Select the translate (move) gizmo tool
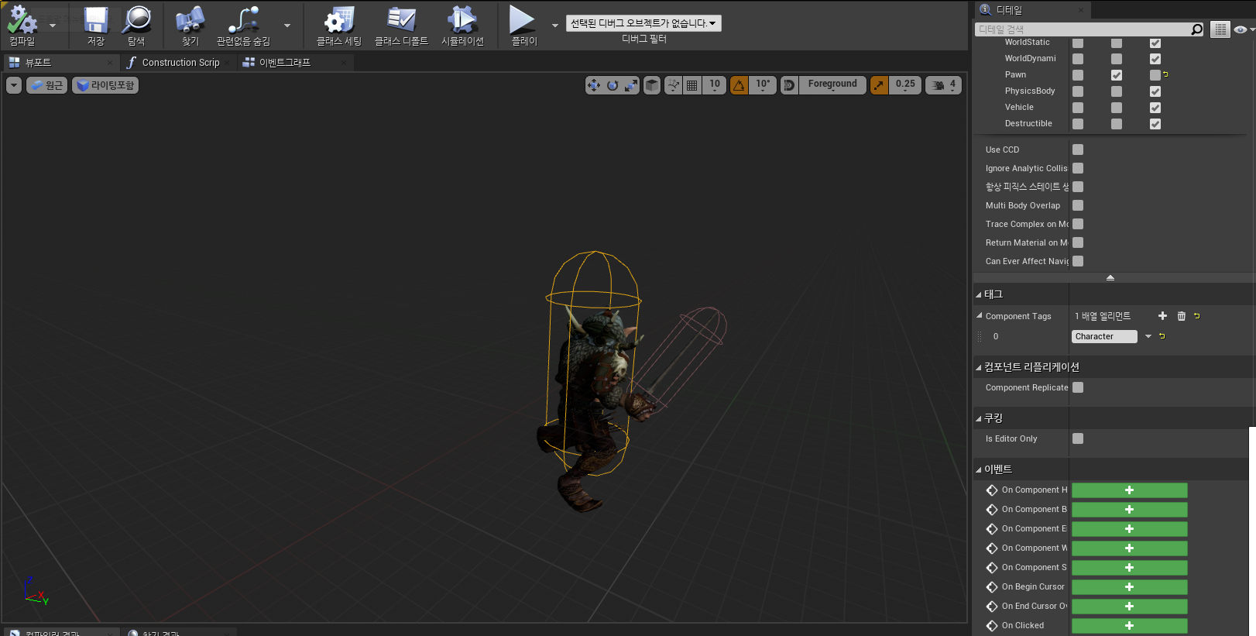Viewport: 1256px width, 636px height. (x=594, y=85)
